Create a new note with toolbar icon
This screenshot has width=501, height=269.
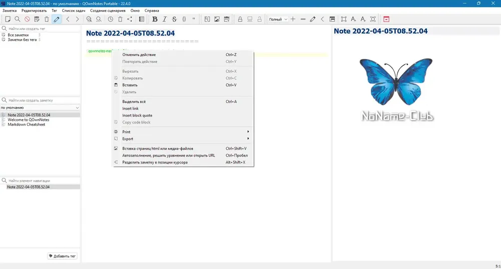[x=8, y=19]
